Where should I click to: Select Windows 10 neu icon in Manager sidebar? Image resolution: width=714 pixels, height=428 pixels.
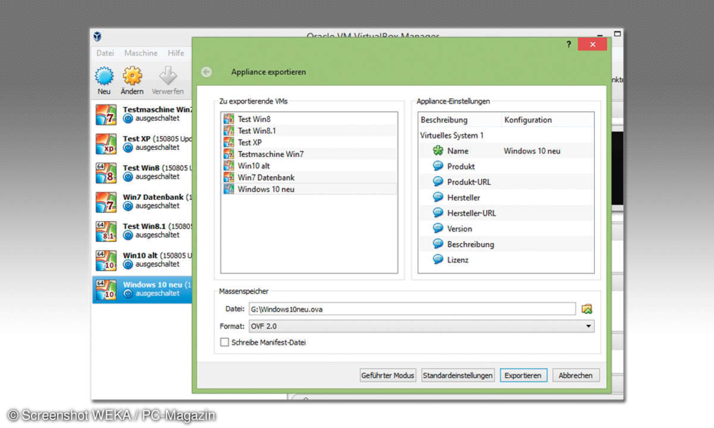point(106,289)
